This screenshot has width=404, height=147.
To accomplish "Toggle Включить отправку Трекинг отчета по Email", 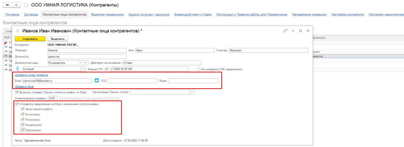I will point(17,92).
